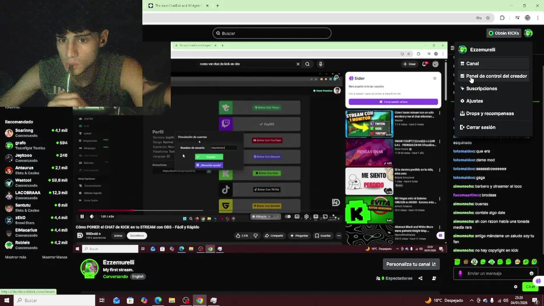This screenshot has height=306, width=544.
Task: Click the Conversando category link
Action: pos(115,277)
